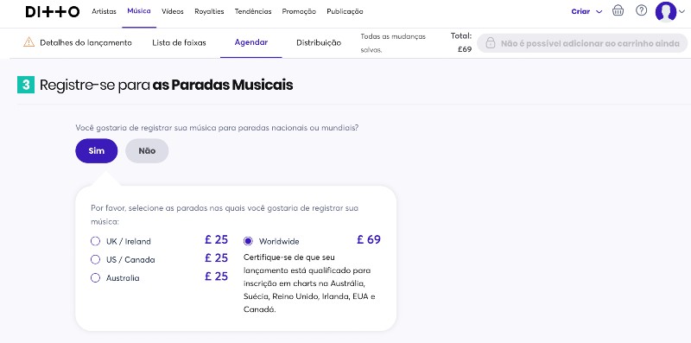Select the Australia radio button

95,277
